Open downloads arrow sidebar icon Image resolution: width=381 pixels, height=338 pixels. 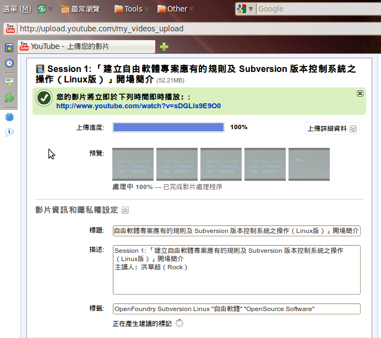(9, 82)
